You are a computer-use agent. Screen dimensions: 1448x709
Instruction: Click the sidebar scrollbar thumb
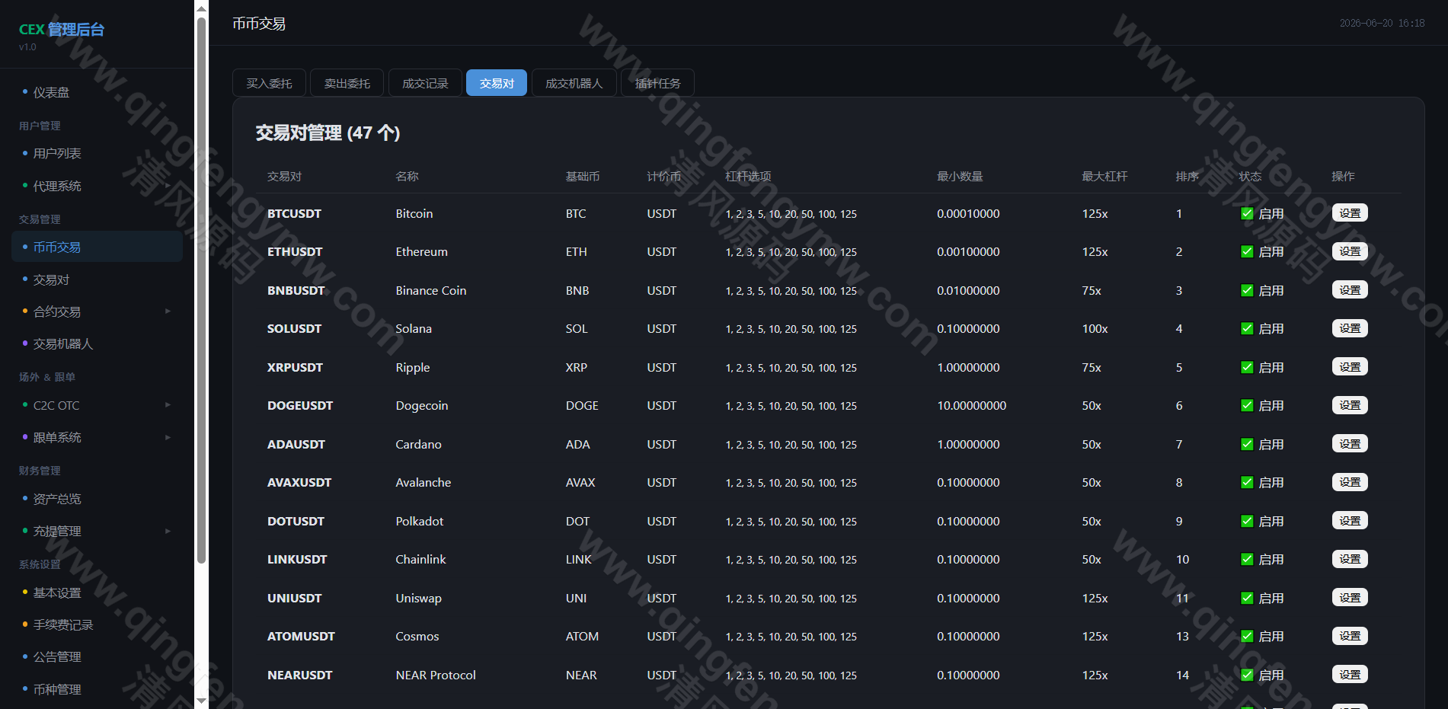point(201,289)
